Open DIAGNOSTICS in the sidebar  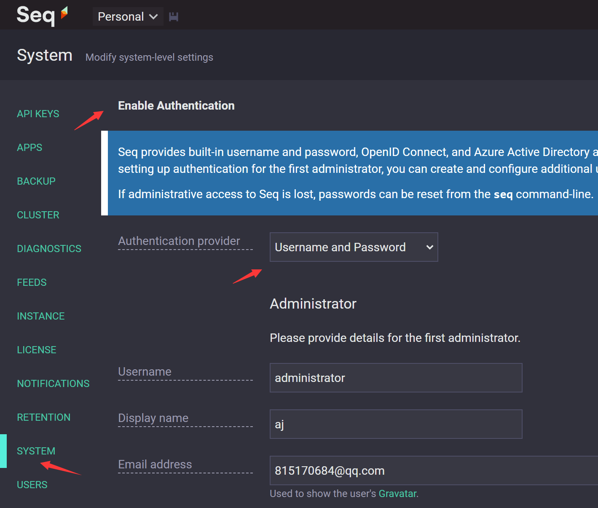pos(49,249)
